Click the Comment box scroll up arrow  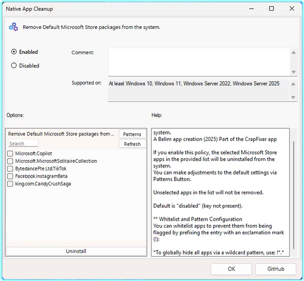point(293,52)
